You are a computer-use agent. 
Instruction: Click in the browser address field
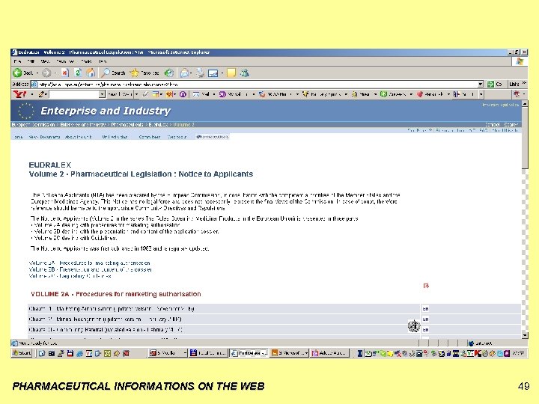(255, 84)
